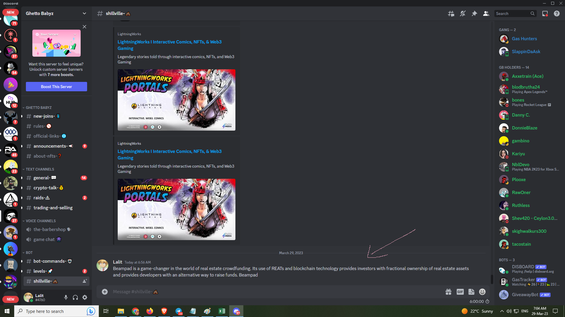Click the Windows Start button
The image size is (565, 317).
point(7,311)
